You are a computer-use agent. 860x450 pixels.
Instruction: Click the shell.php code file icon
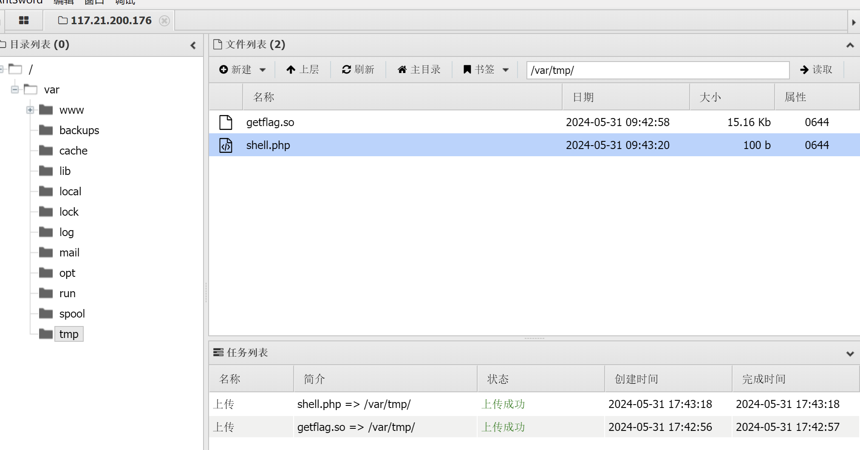click(226, 145)
